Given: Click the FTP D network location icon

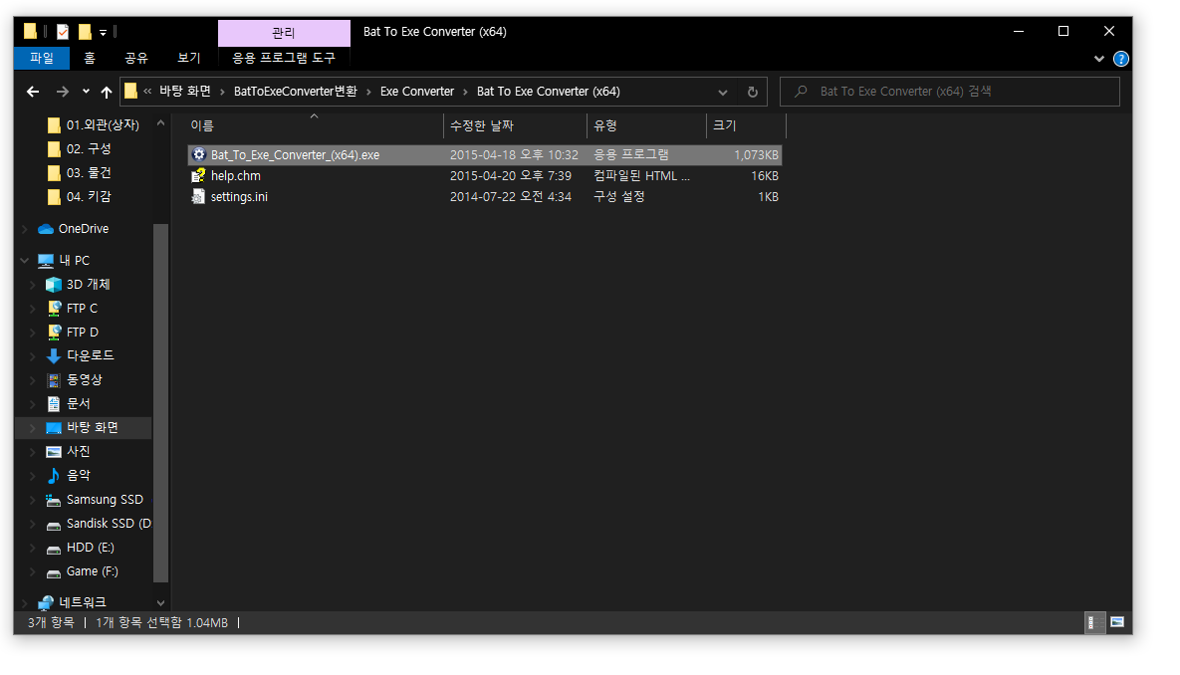Looking at the screenshot, I should point(54,332).
